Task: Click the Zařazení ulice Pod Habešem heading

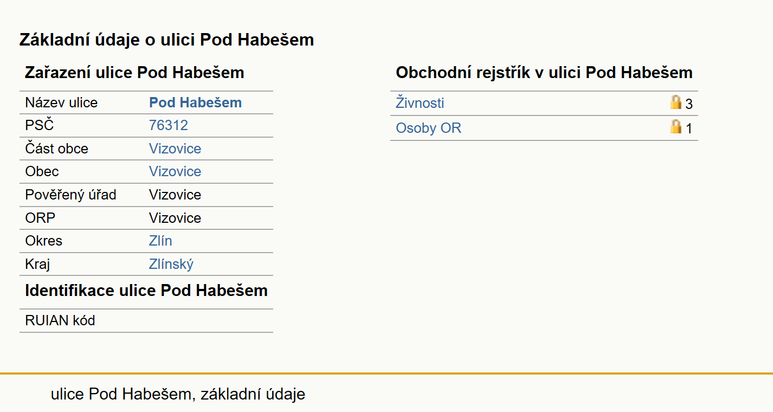Action: coord(134,73)
